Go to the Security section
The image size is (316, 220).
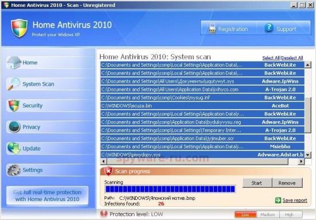(51, 105)
